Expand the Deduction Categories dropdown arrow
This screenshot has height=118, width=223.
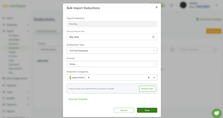(x=154, y=77)
